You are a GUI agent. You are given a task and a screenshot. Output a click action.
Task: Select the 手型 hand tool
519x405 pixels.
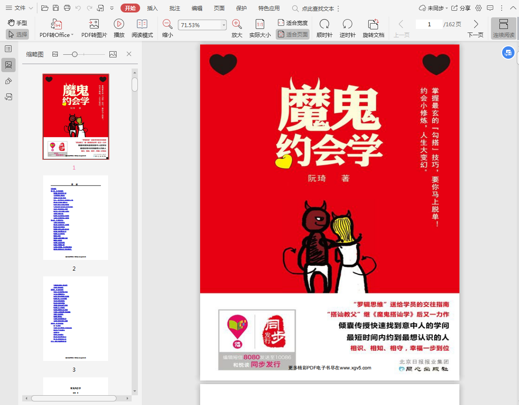tap(17, 23)
